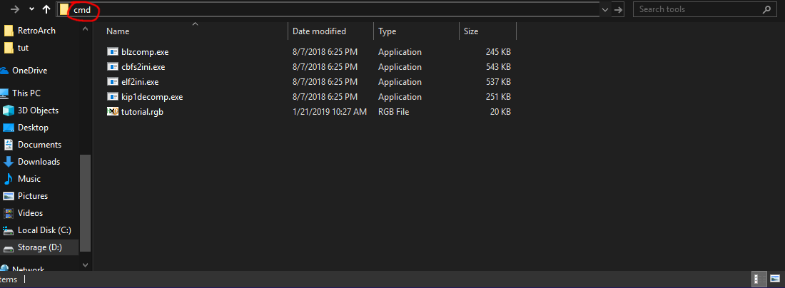Click the navigation pane scrollbar thumb
Screen dimensions: 785x288
pos(86,202)
